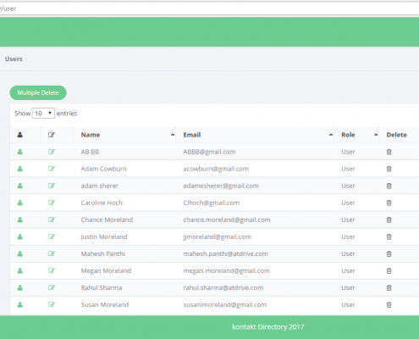This screenshot has height=339, width=419.
Task: Edit the Chance Moreland entry using the pencil icon
Action: (52, 220)
